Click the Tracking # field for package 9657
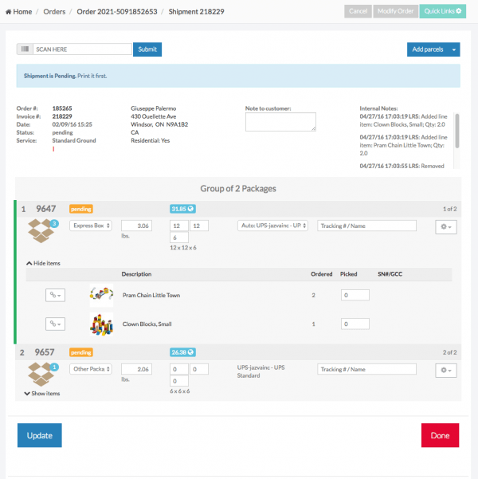This screenshot has width=478, height=479. [x=366, y=369]
